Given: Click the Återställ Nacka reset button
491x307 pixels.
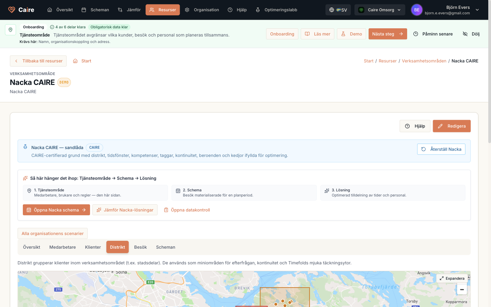Looking at the screenshot, I should [x=441, y=149].
